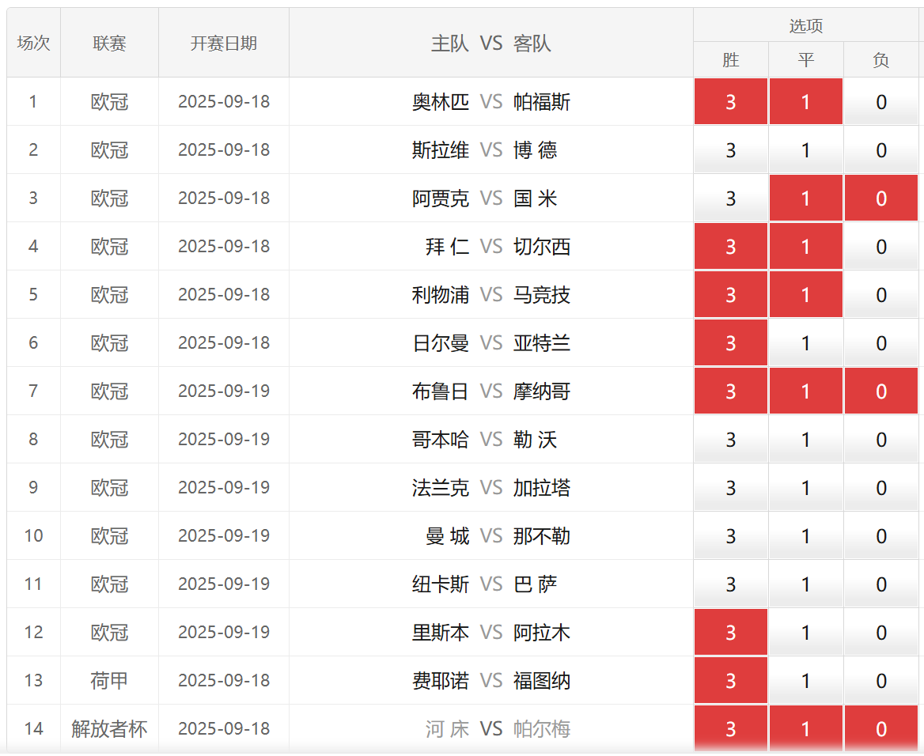Deselect 胜 (3) for 利物浦 VS 马竞技
The width and height of the screenshot is (924, 756).
coord(731,295)
